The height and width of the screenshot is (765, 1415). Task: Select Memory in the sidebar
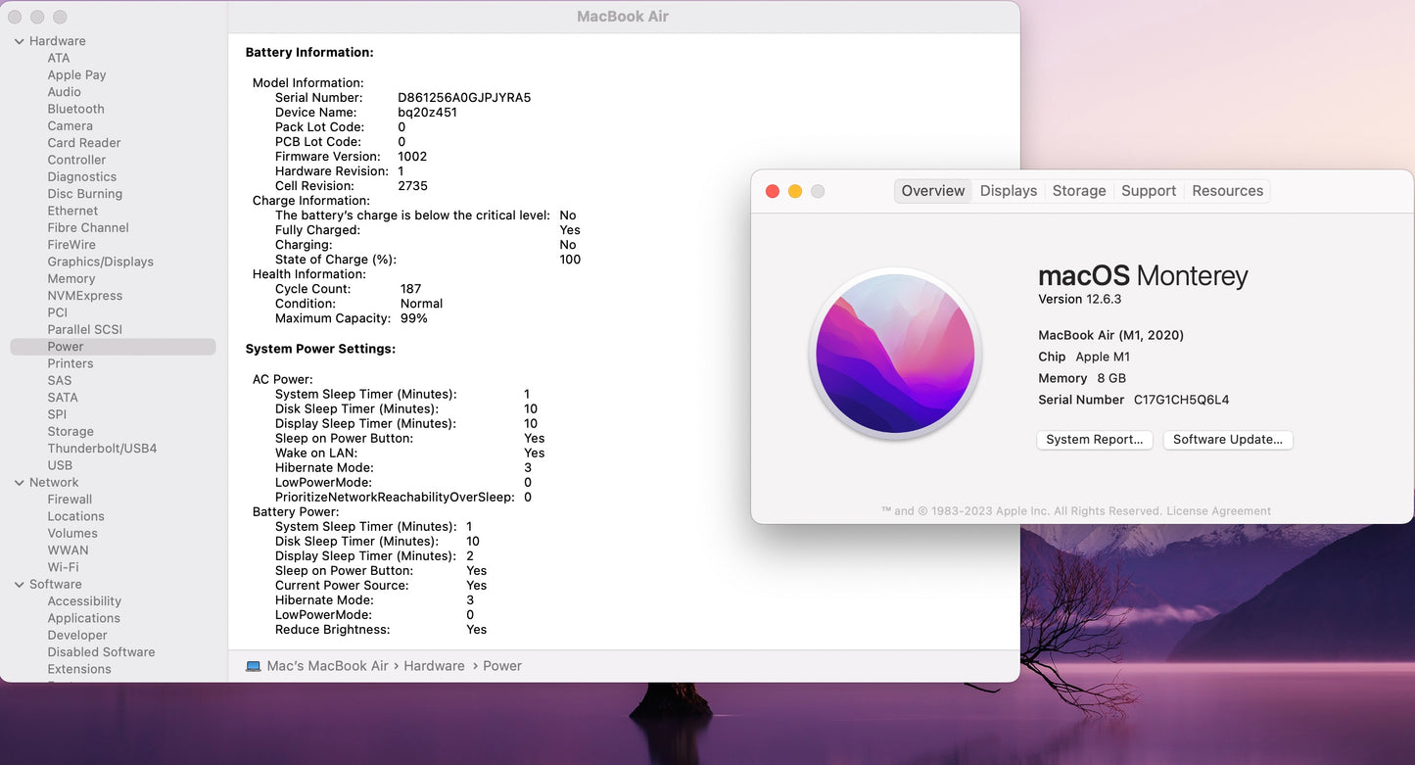click(71, 279)
